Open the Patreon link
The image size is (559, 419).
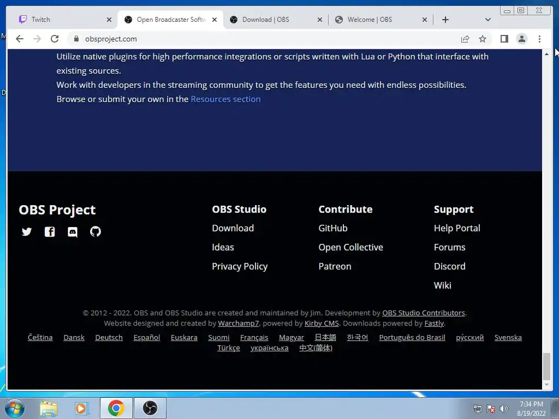pyautogui.click(x=335, y=266)
